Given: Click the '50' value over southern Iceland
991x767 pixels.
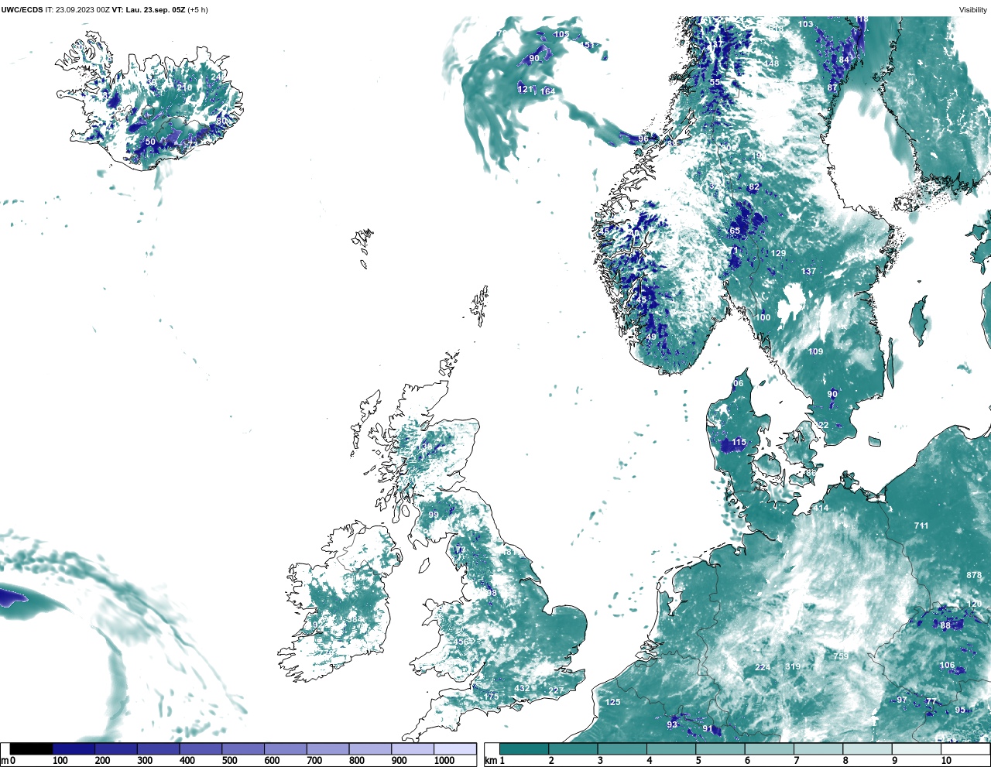Looking at the screenshot, I should coord(150,142).
